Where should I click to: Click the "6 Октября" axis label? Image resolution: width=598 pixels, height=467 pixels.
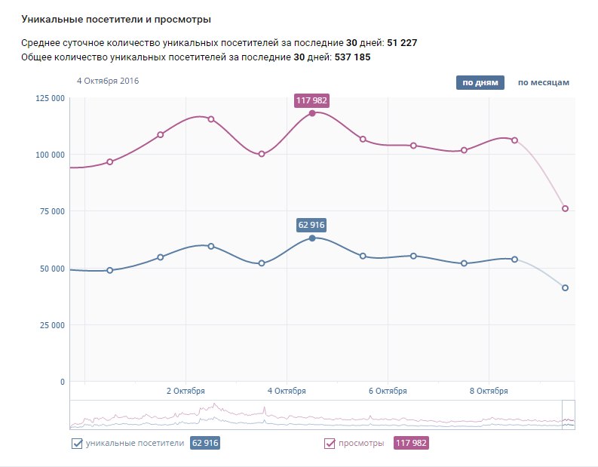click(388, 391)
